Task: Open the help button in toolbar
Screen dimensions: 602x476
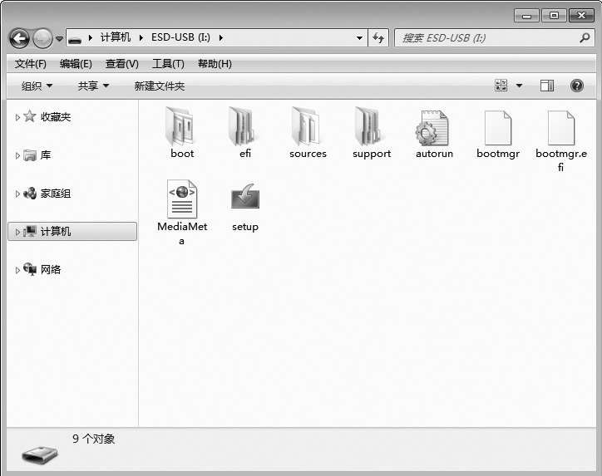Action: coord(576,86)
